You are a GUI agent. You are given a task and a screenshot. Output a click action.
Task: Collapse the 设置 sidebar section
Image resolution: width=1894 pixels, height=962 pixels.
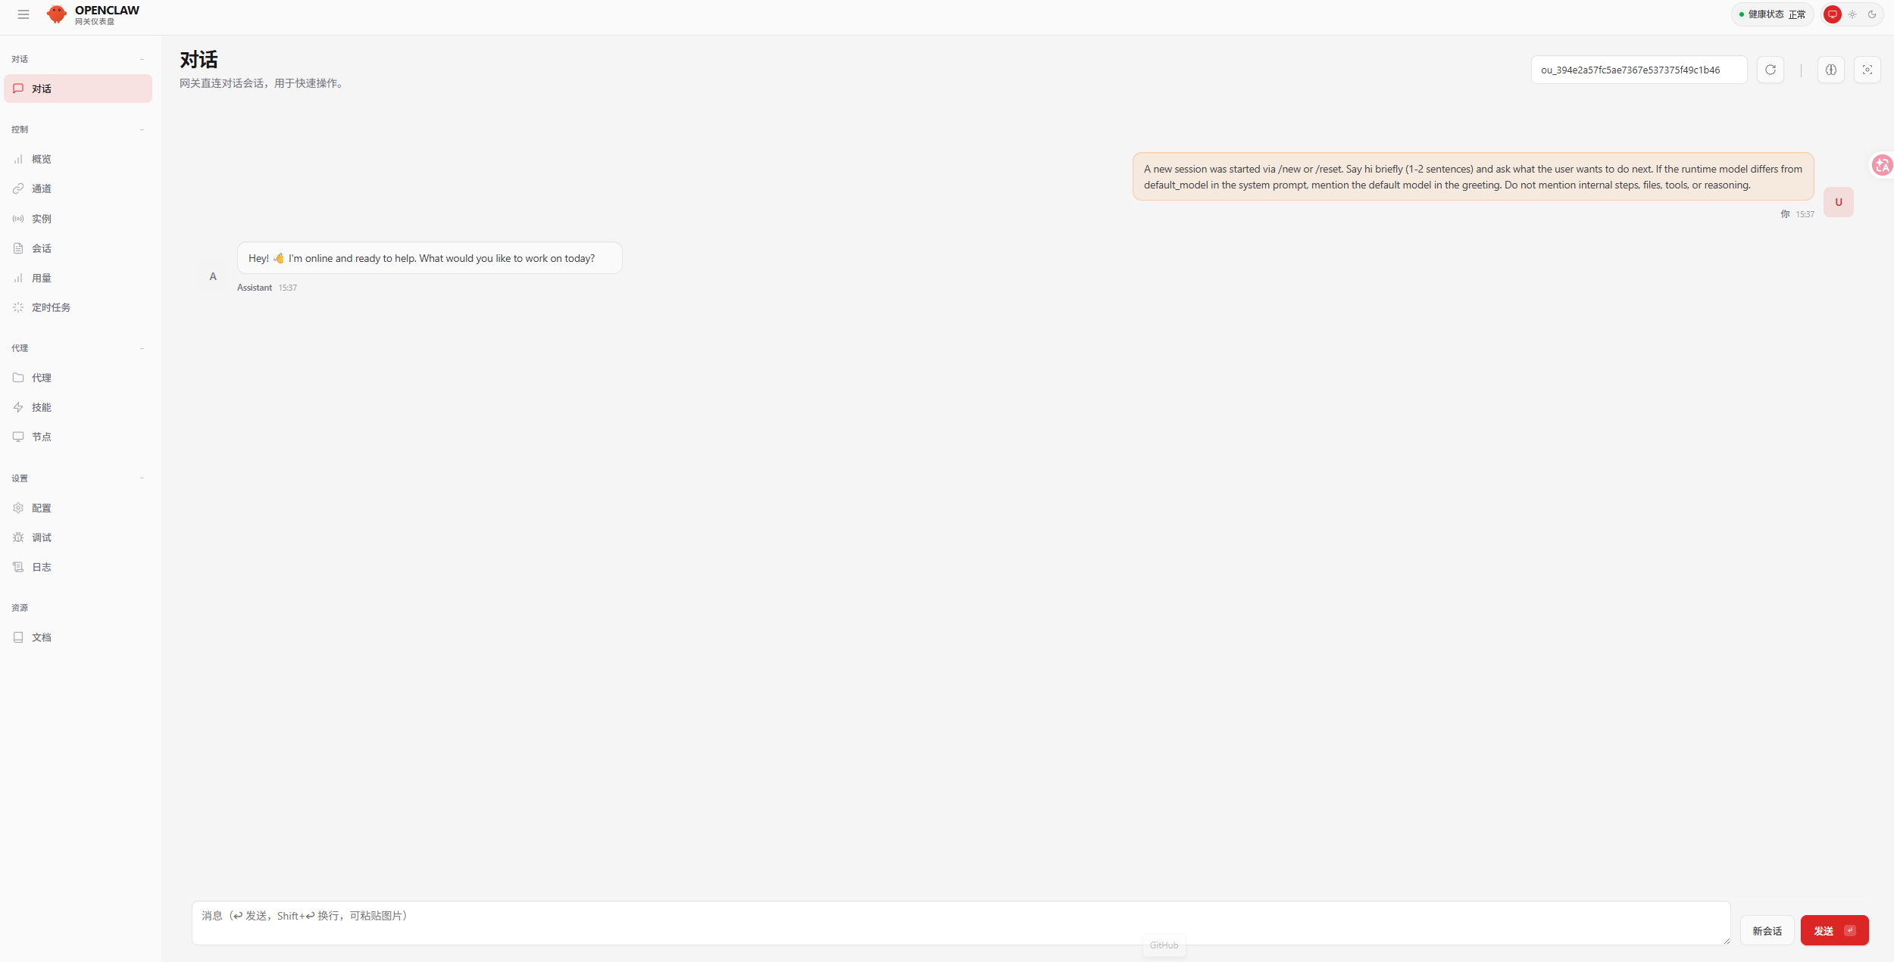78,478
